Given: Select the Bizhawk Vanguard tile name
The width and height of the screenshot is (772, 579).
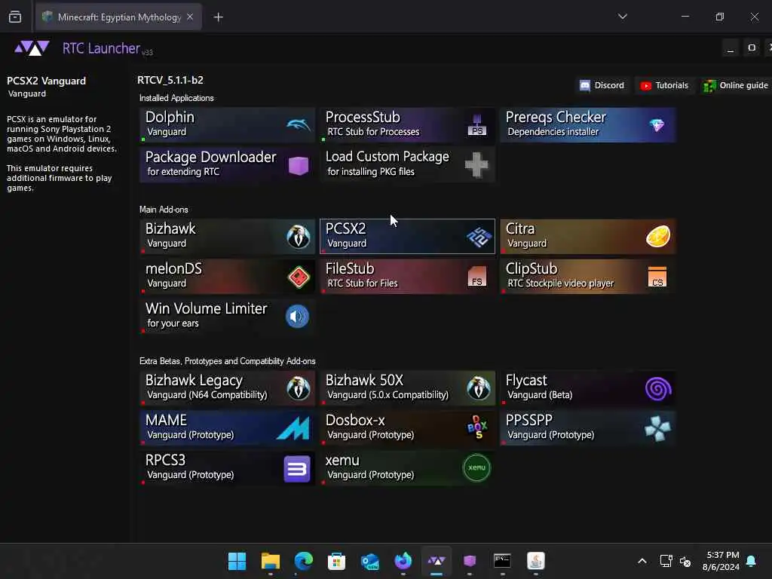Looking at the screenshot, I should (170, 228).
